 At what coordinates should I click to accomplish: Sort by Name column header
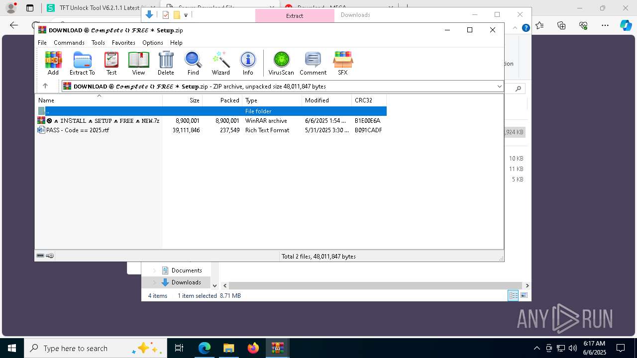tap(99, 100)
